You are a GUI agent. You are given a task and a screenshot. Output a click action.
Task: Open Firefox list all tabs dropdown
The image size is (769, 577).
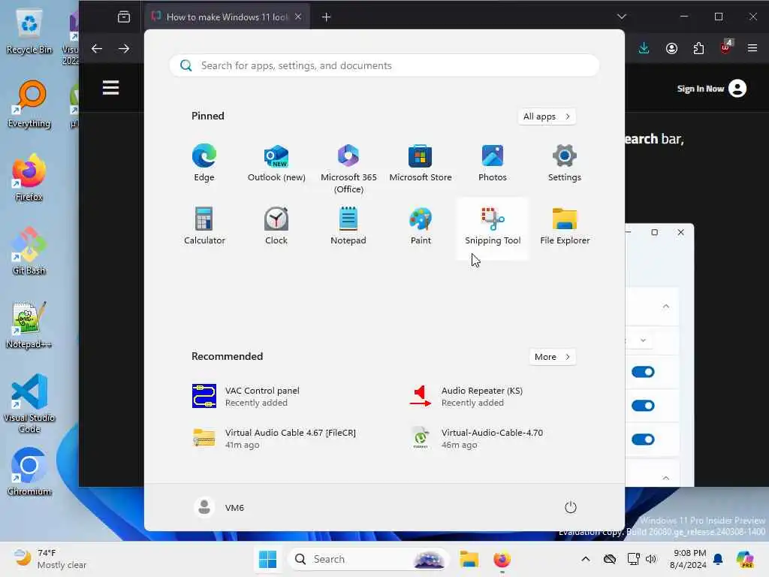621,17
